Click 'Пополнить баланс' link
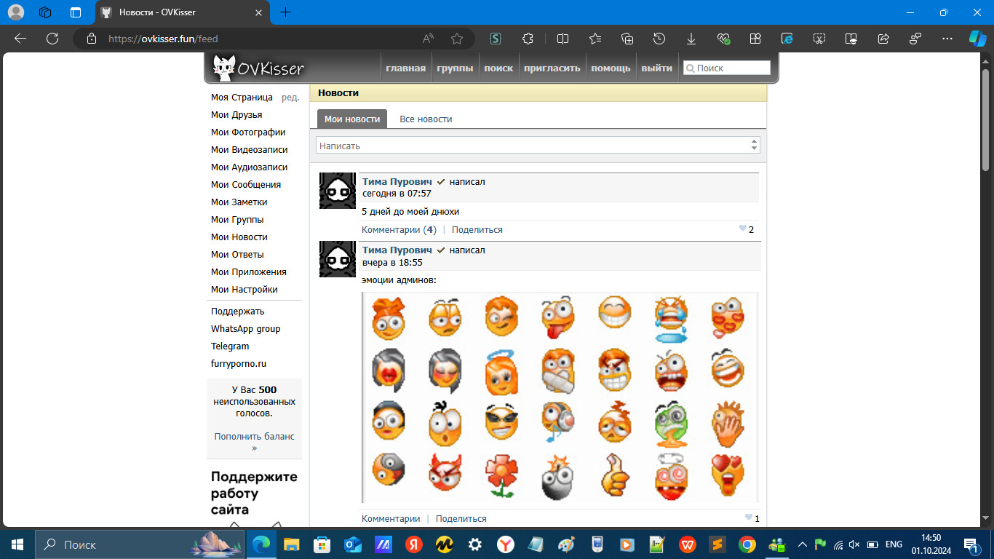Image resolution: width=994 pixels, height=559 pixels. click(254, 437)
